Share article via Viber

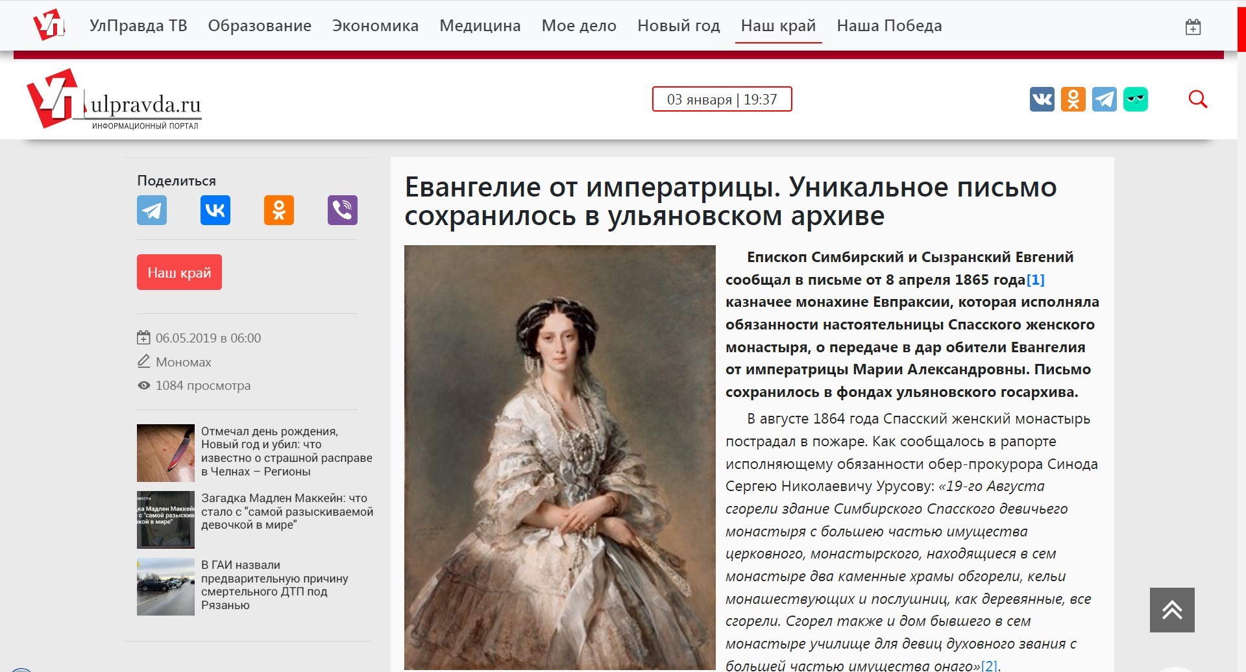pos(343,210)
